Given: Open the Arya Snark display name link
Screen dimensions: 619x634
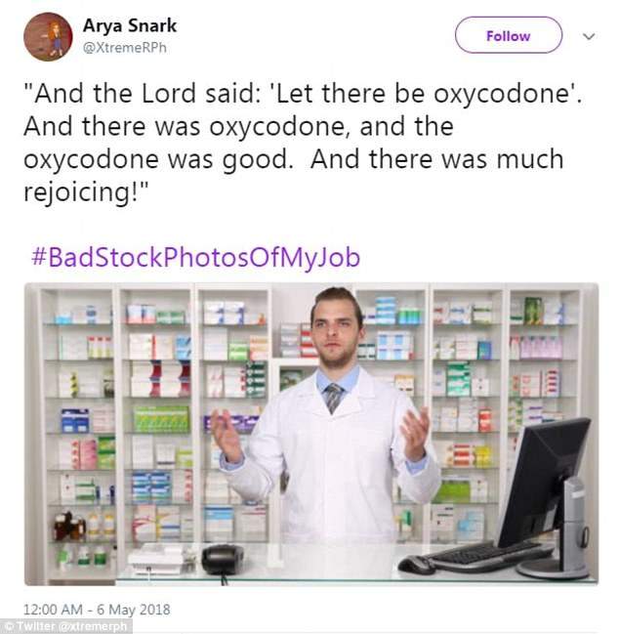Looking at the screenshot, I should (x=129, y=25).
